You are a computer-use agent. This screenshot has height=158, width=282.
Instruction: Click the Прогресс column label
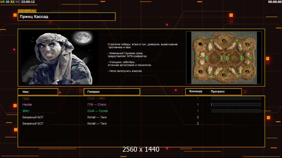pos(218,91)
